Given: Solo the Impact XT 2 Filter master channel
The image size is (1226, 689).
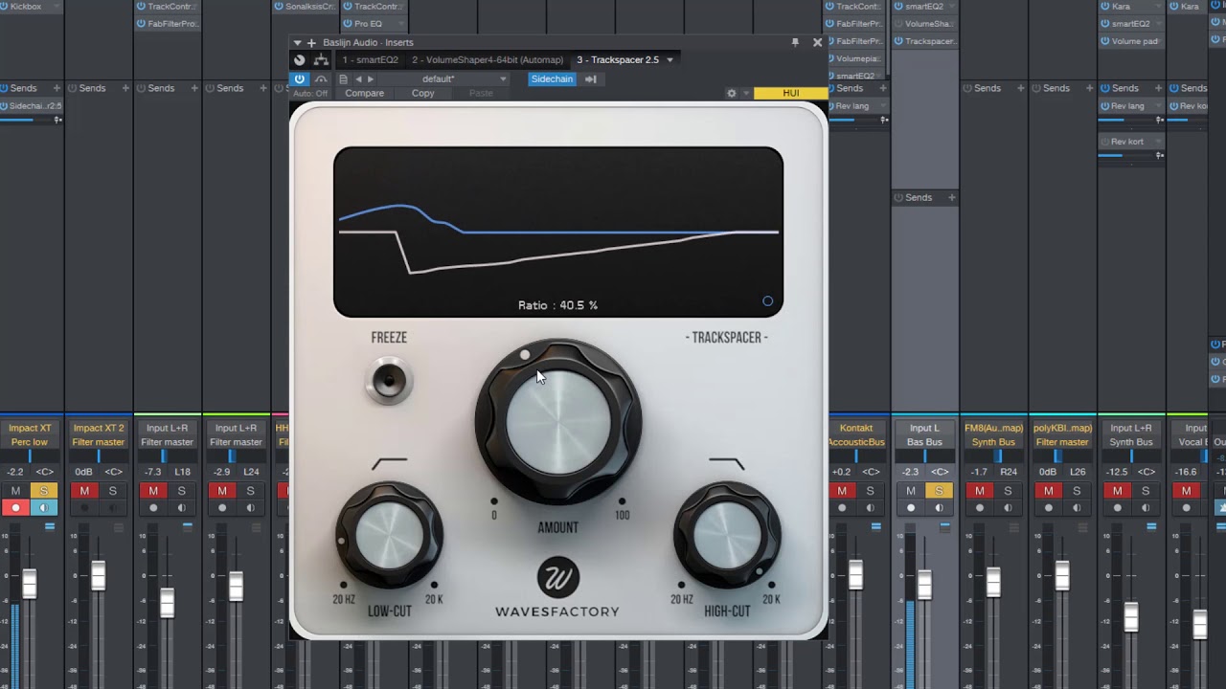Looking at the screenshot, I should (112, 491).
